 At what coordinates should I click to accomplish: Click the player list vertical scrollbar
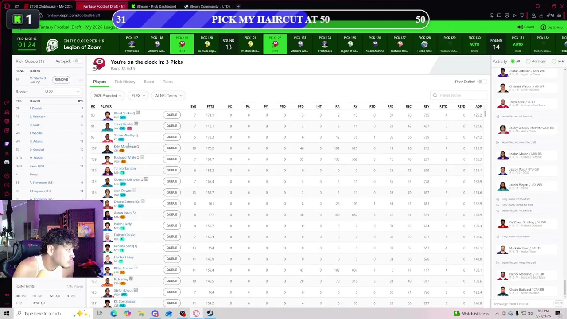(x=486, y=114)
